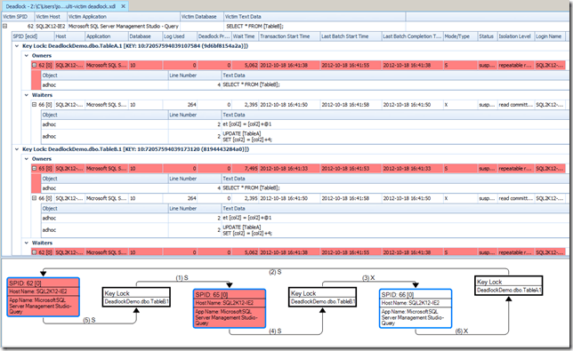Select the SPID: 66 [0] graph node
This screenshot has height=351, width=573.
pyautogui.click(x=416, y=308)
